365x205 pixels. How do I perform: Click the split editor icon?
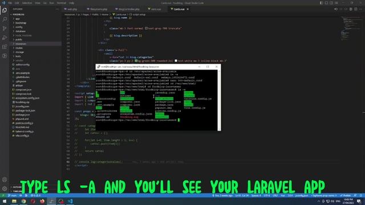coord(355,9)
